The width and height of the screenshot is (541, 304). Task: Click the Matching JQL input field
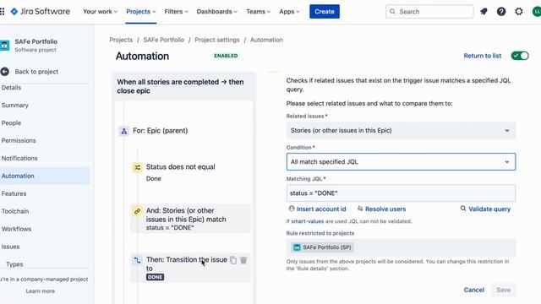401,193
